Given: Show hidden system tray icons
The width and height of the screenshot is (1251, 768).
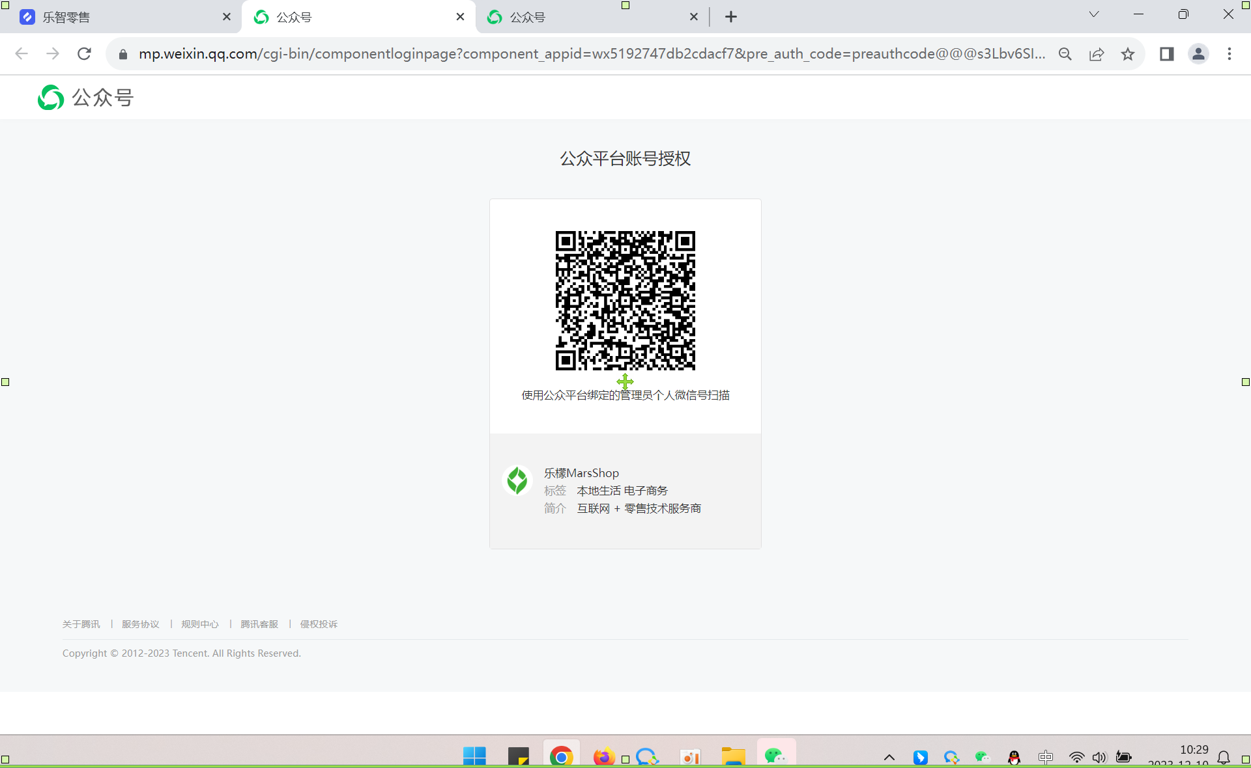Looking at the screenshot, I should click(x=889, y=757).
